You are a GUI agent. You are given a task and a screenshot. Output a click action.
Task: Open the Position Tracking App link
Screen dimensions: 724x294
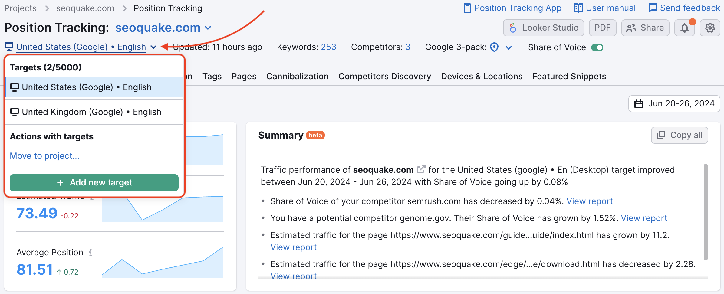518,8
